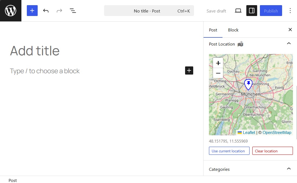The width and height of the screenshot is (297, 183).
Task: Click the blue location pin marker
Action: [x=248, y=84]
